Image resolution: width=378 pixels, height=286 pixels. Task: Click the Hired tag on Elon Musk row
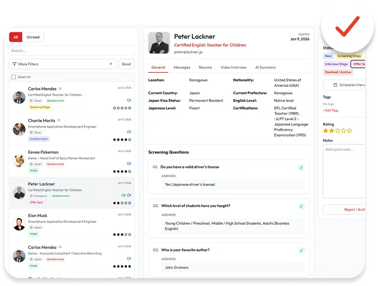click(33, 234)
